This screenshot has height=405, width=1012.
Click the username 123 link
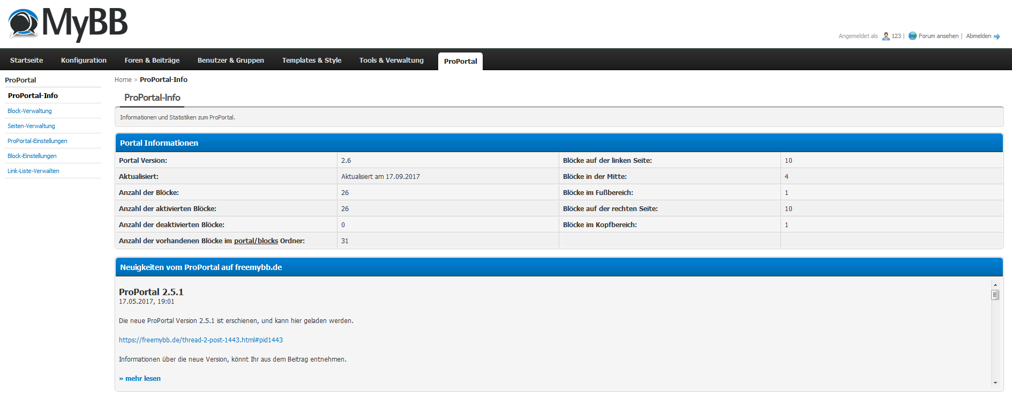(896, 36)
